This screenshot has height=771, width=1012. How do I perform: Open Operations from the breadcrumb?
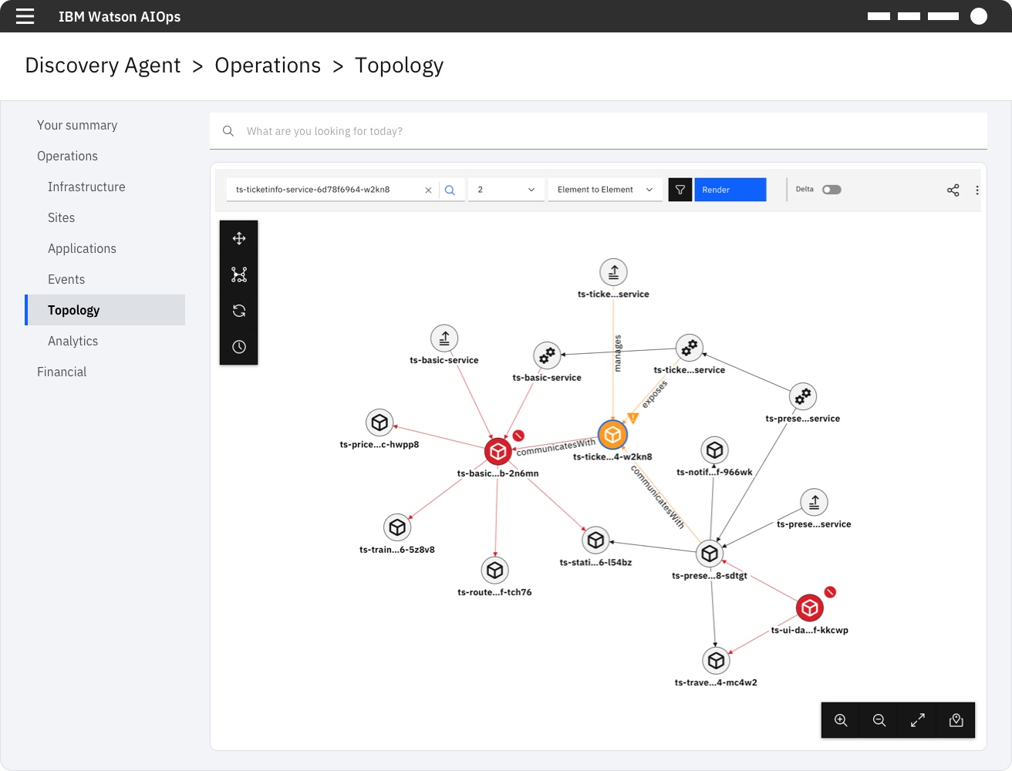click(268, 66)
